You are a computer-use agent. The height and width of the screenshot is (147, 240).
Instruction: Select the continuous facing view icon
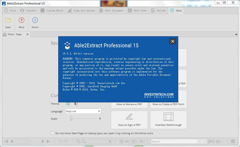coord(142,141)
